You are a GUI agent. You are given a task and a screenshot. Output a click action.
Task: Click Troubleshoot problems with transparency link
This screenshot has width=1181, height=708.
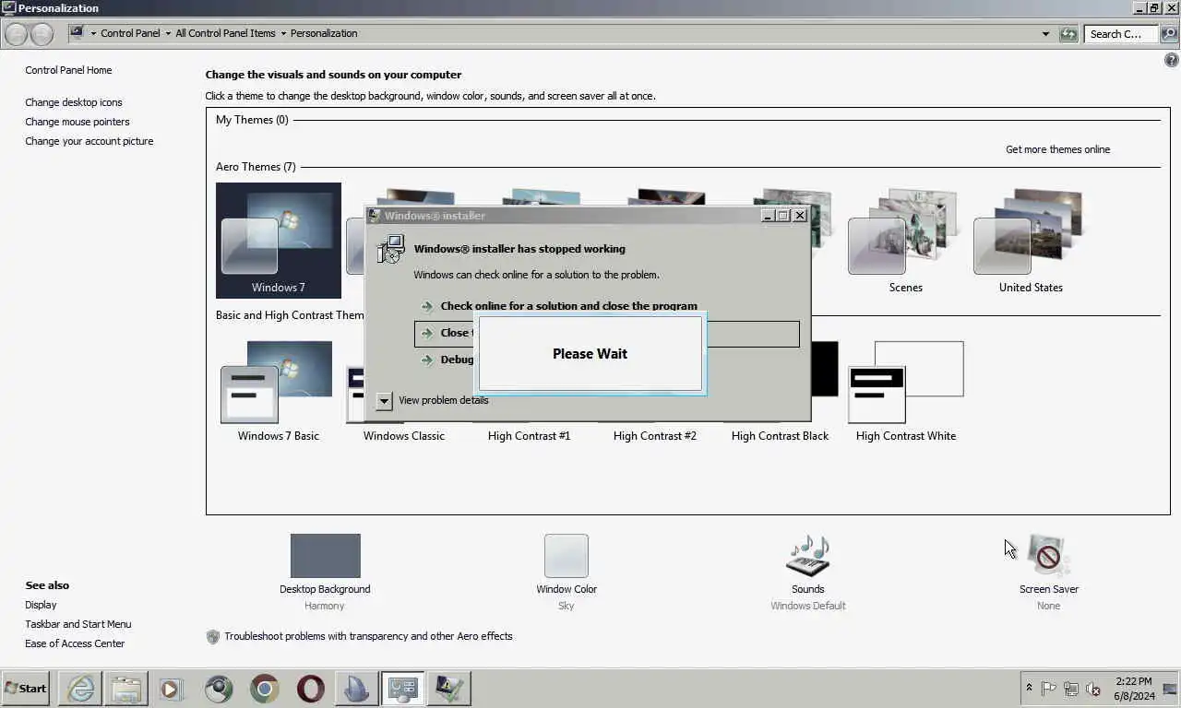[x=368, y=636]
